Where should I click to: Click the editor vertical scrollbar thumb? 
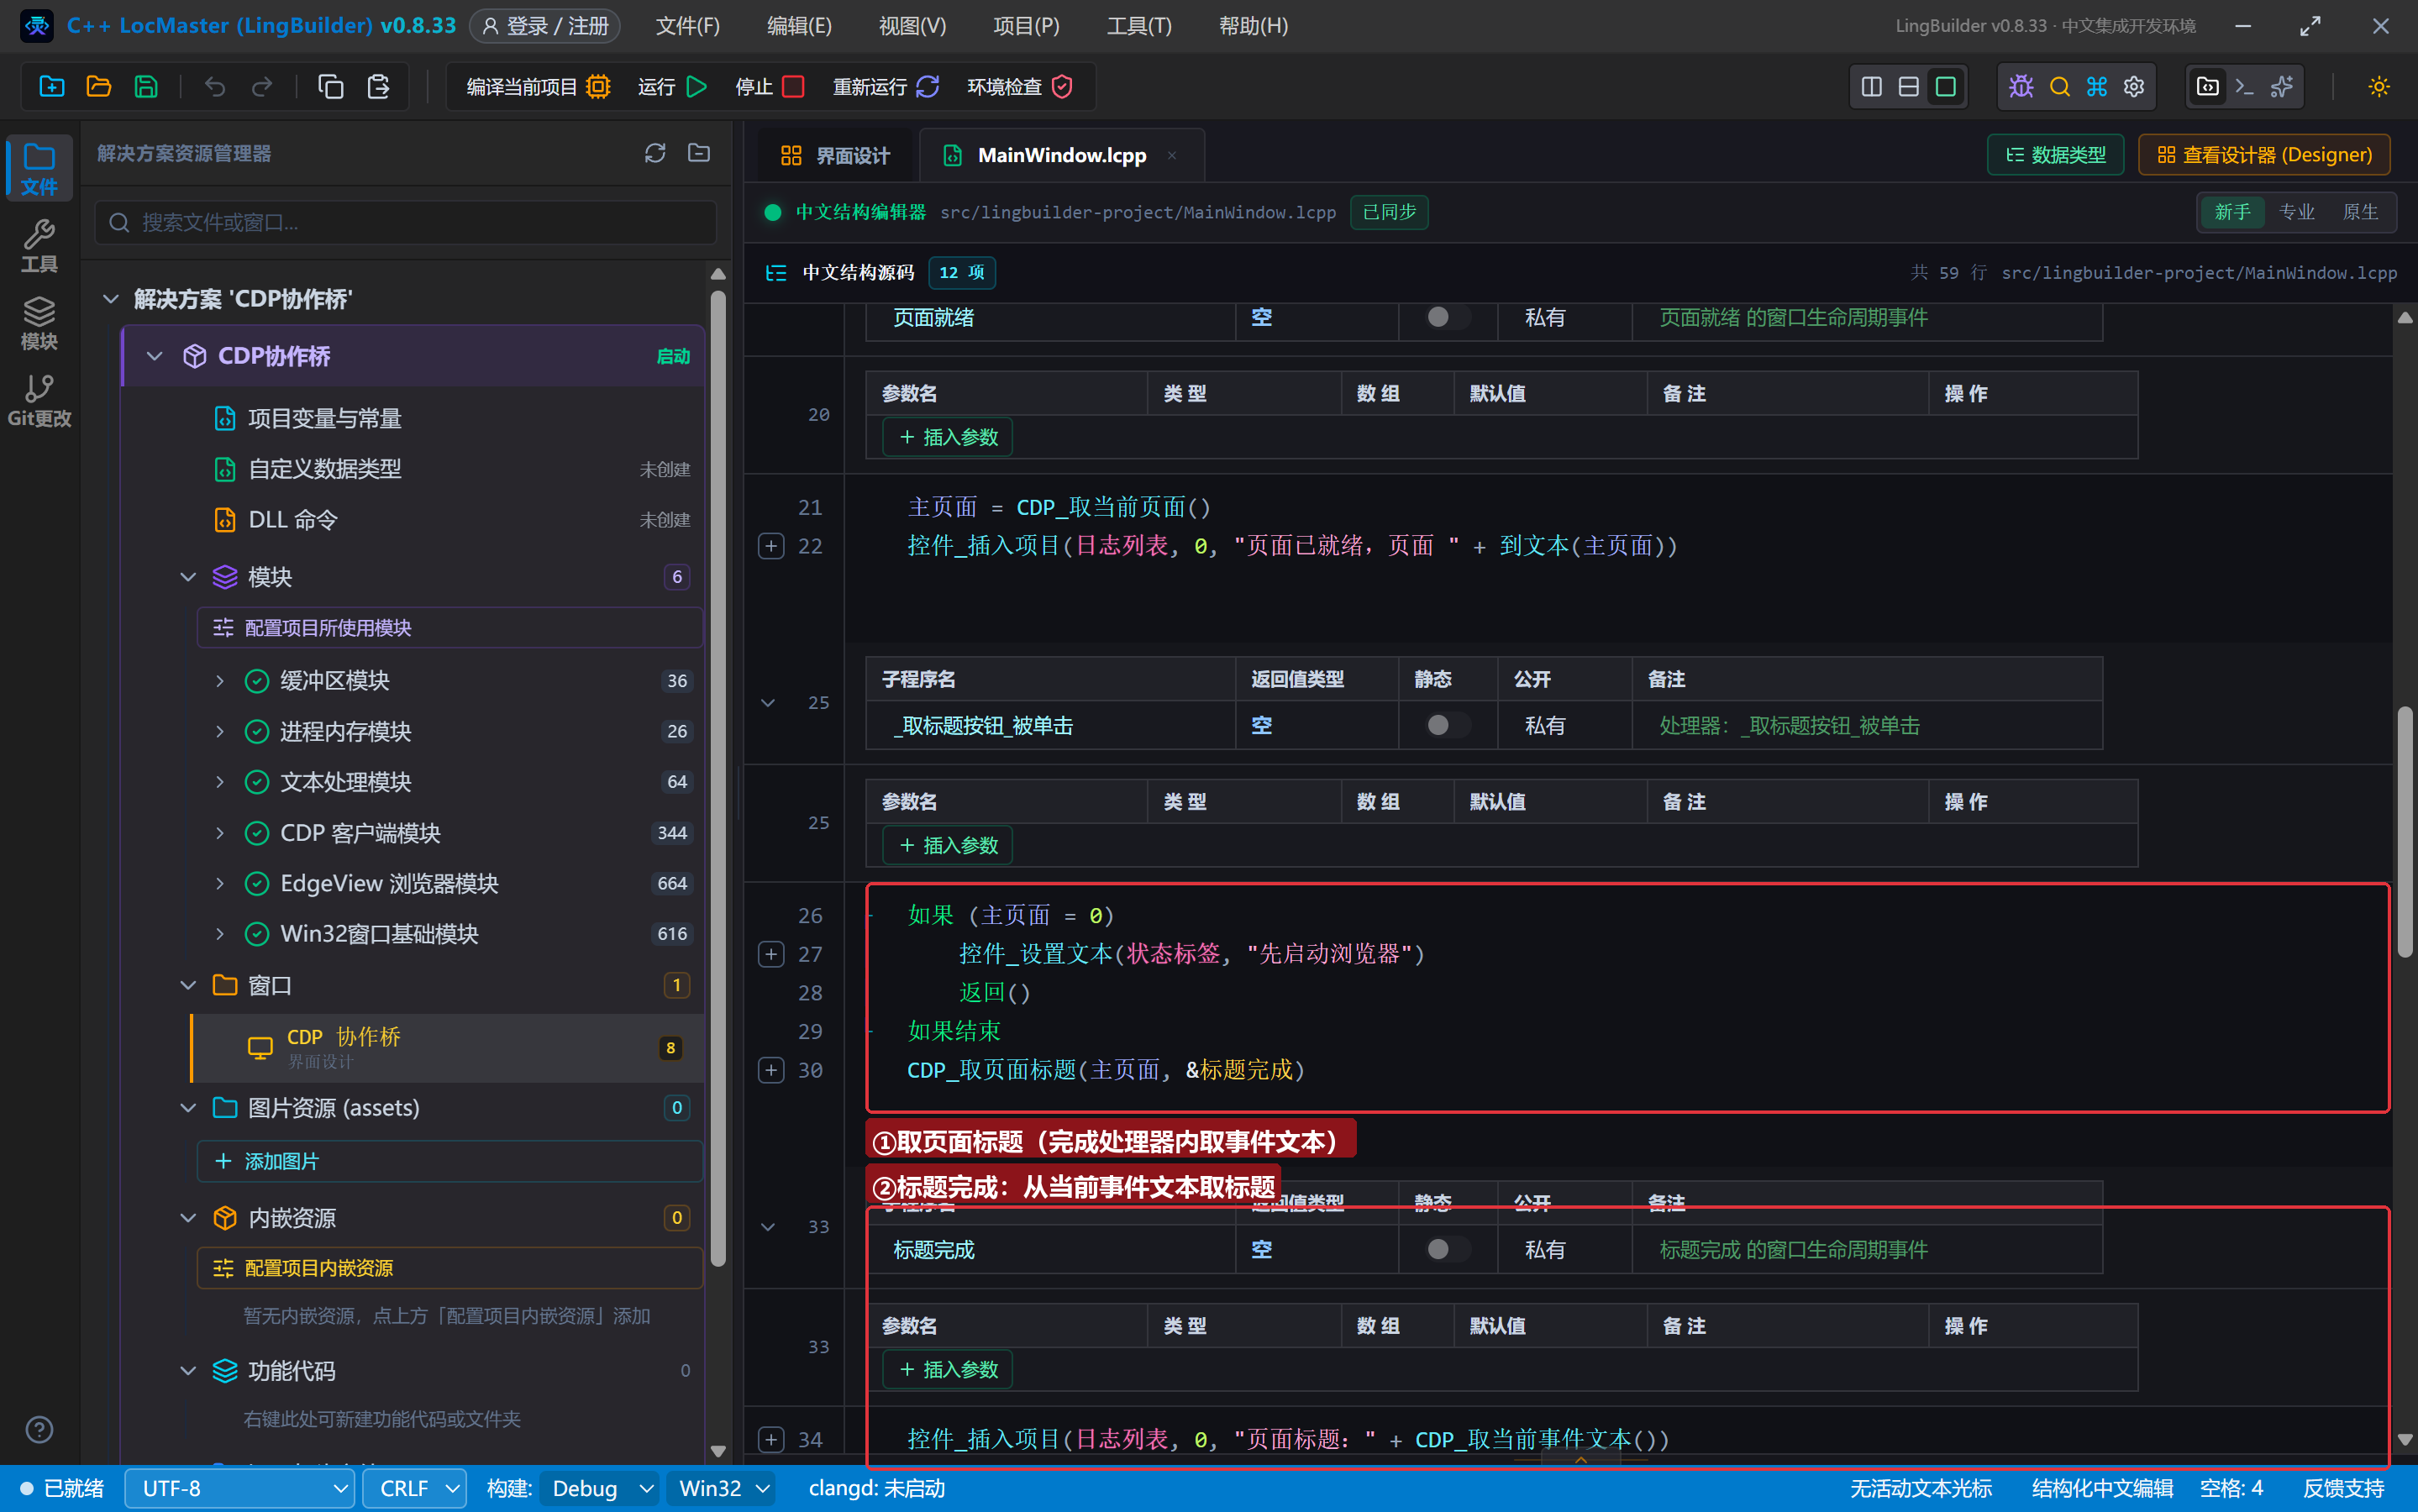click(x=2404, y=832)
